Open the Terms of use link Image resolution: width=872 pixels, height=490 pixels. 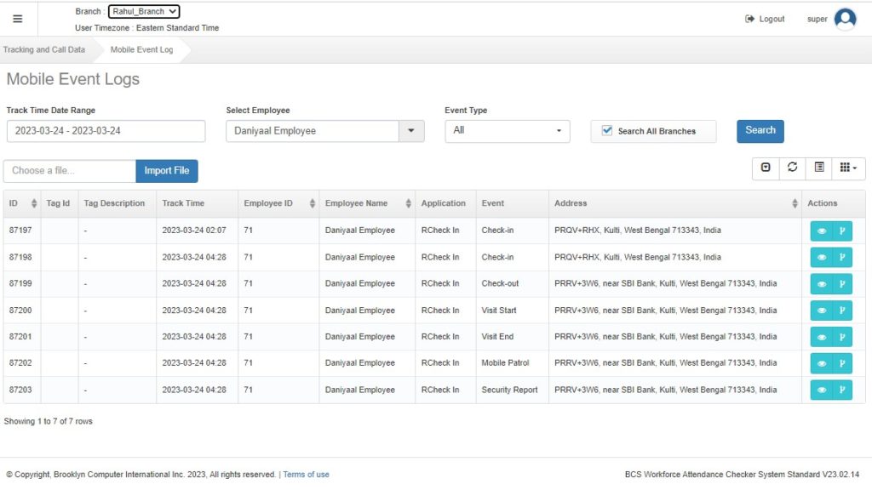click(306, 475)
